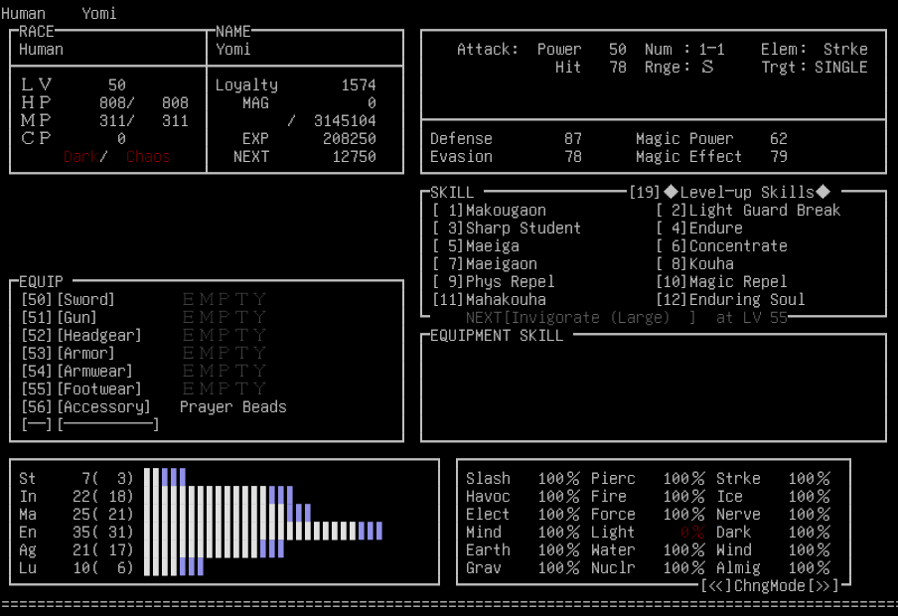Choose skill 3 Sharp Student
The width and height of the screenshot is (898, 616).
pos(507,229)
